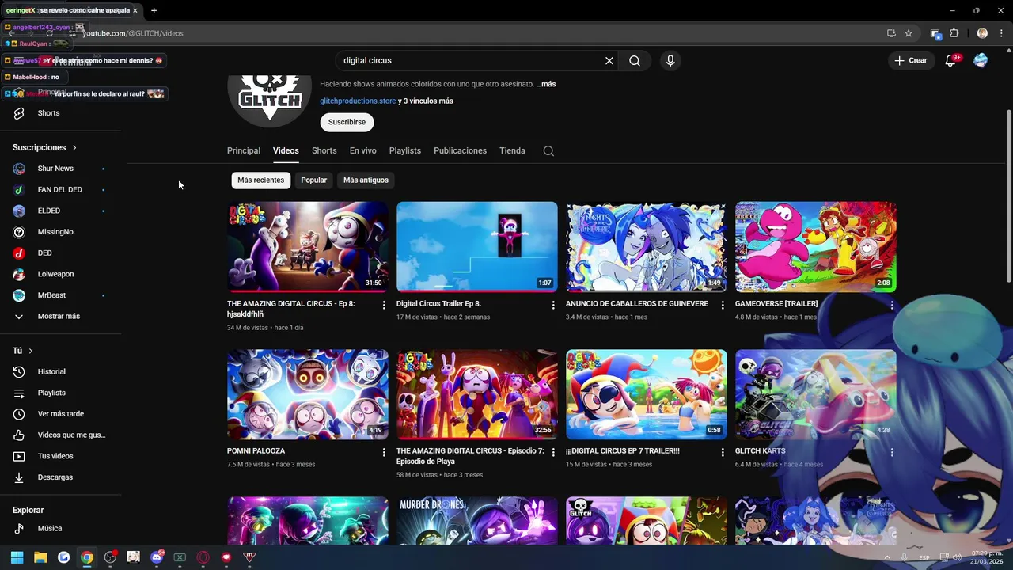Bookmark this page with the star icon
Screen dimensions: 1013x570
pyautogui.click(x=909, y=33)
